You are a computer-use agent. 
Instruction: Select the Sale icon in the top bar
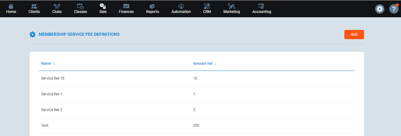tap(103, 6)
